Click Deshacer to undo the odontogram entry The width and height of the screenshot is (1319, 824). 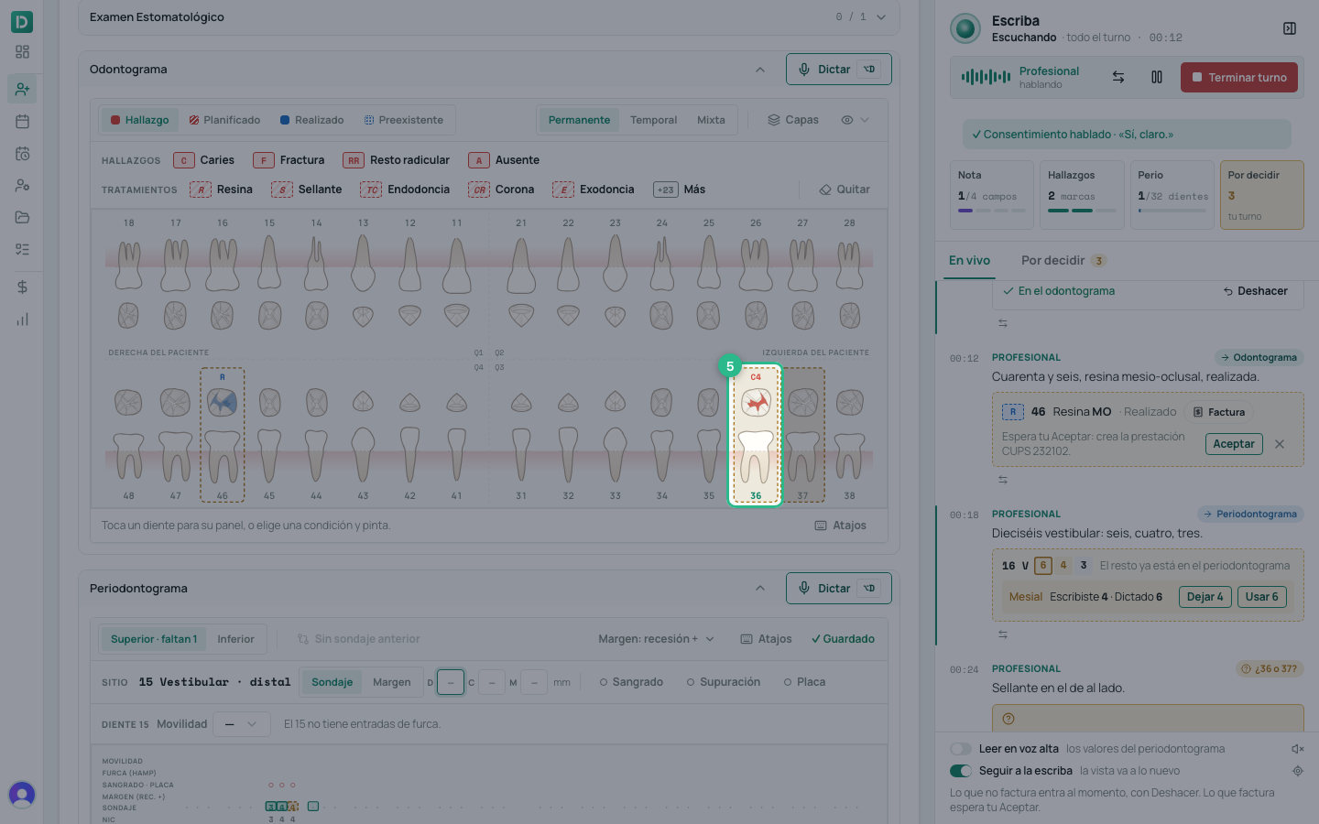[1255, 291]
